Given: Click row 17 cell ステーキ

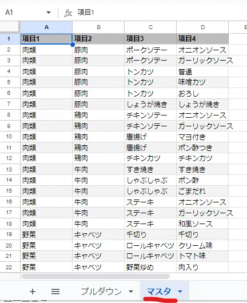Looking at the screenshot, I should [x=150, y=213].
